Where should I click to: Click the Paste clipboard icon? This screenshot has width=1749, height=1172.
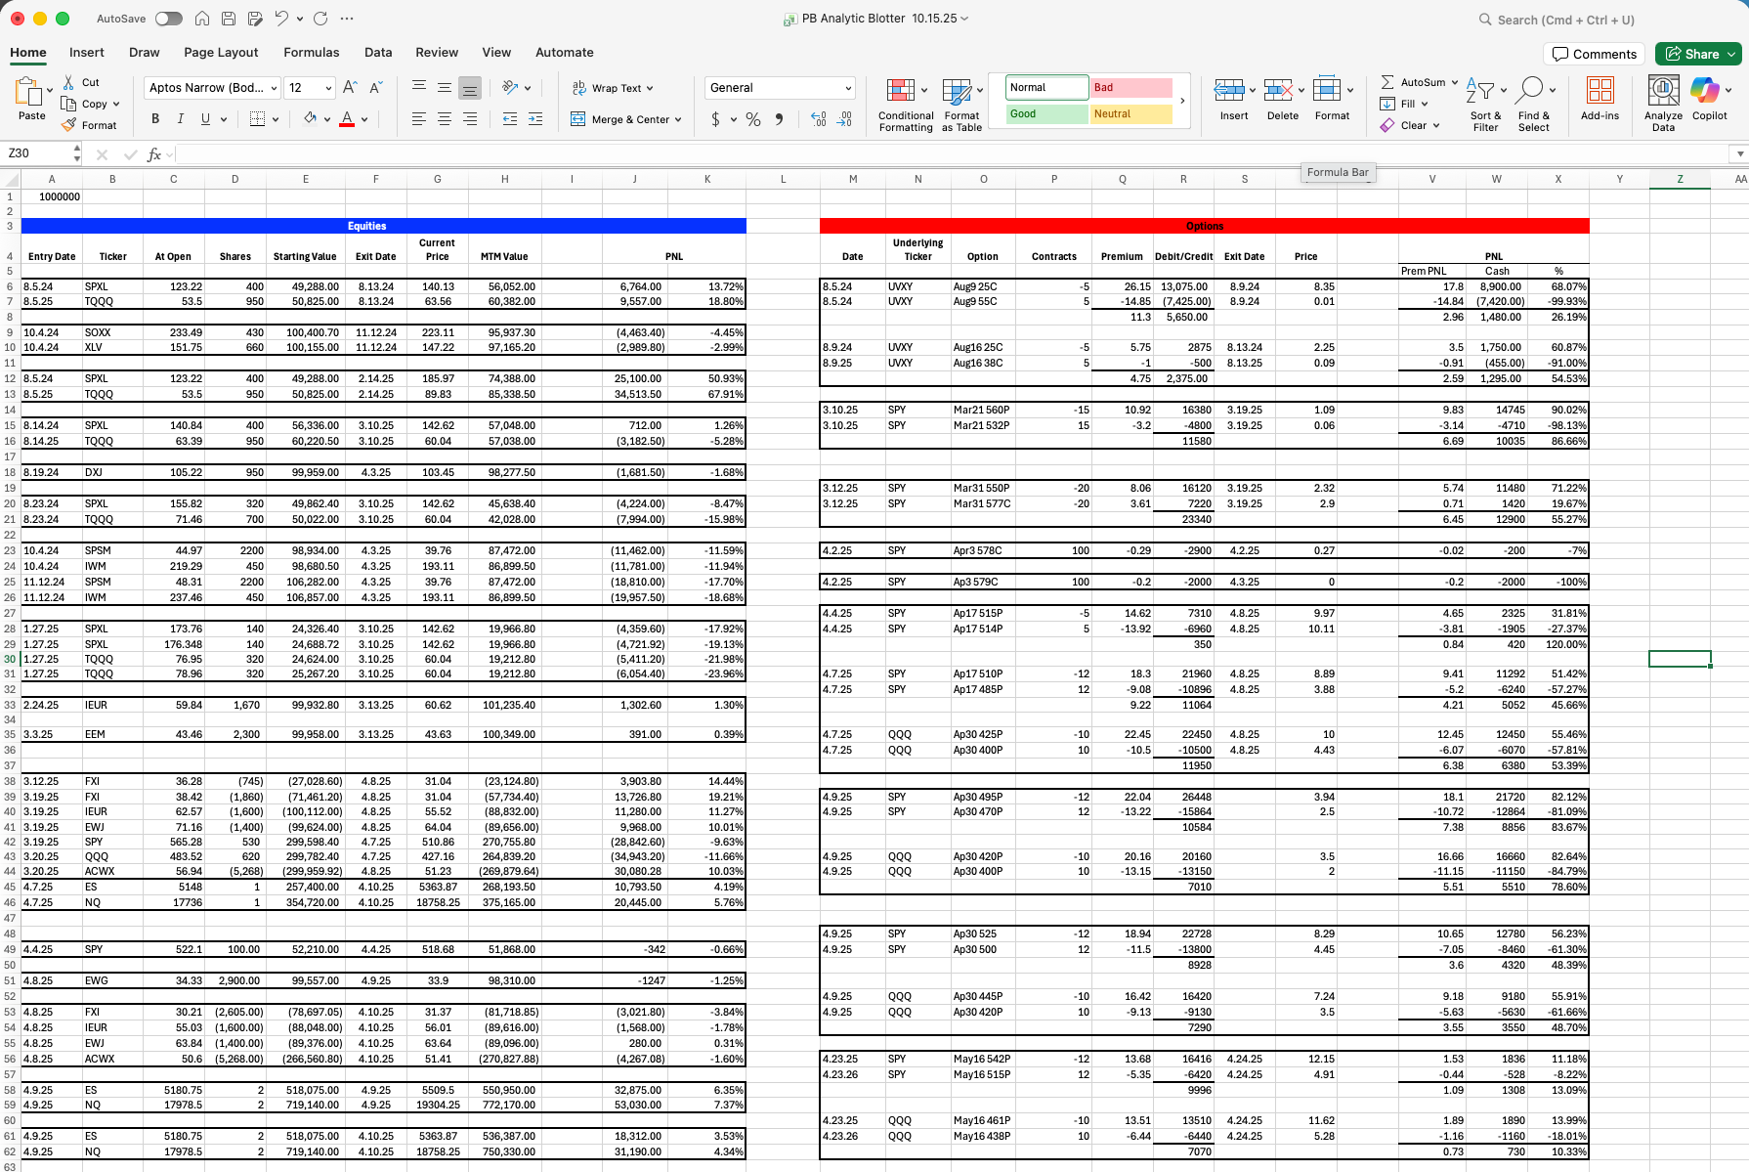[28, 92]
